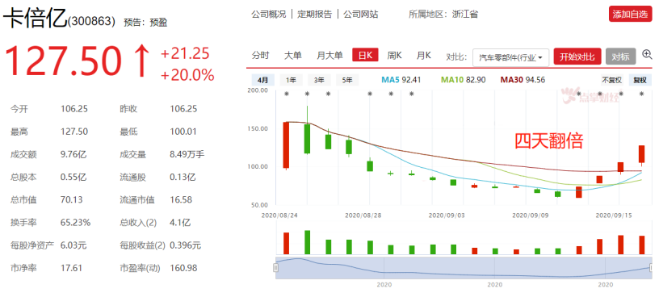Click the +20.0% change percentage
This screenshot has height=293, width=659.
(x=187, y=75)
